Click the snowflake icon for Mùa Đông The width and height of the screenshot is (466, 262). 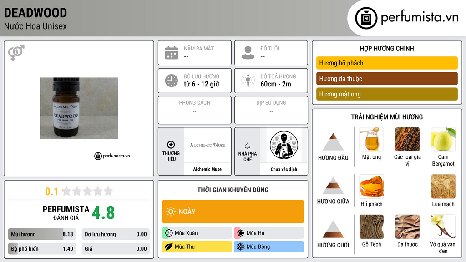[241, 247]
